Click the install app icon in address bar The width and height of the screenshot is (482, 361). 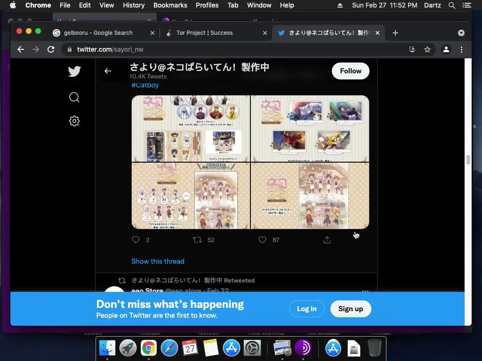412,49
